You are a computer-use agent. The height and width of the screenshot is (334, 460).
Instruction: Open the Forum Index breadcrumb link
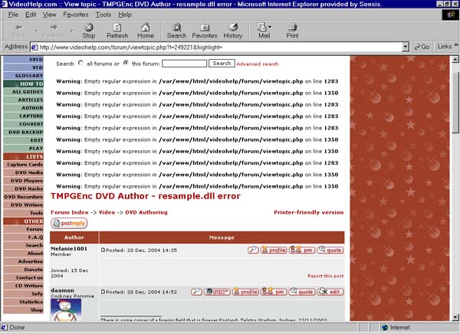coord(70,212)
